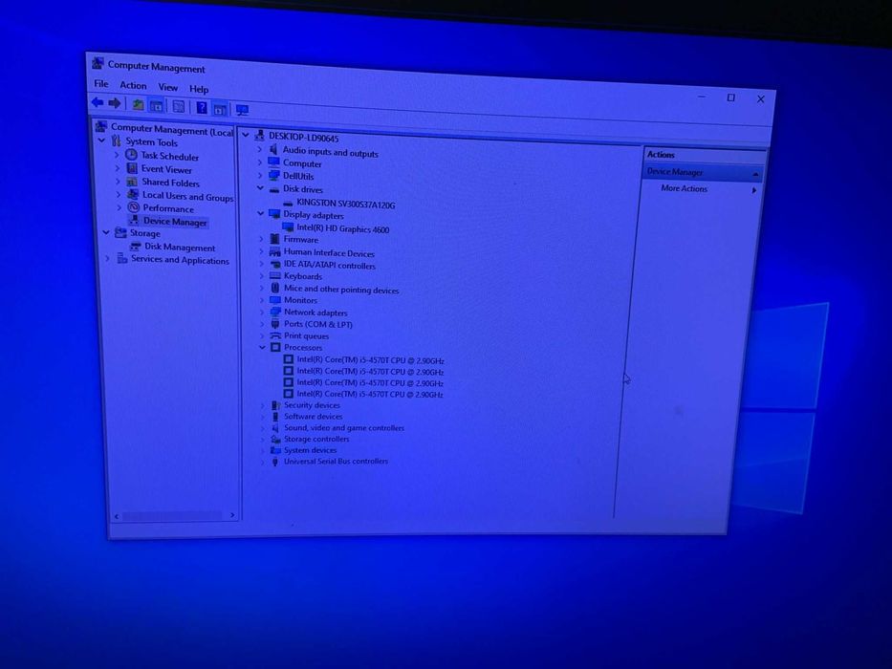
Task: Open the File menu
Action: click(101, 84)
